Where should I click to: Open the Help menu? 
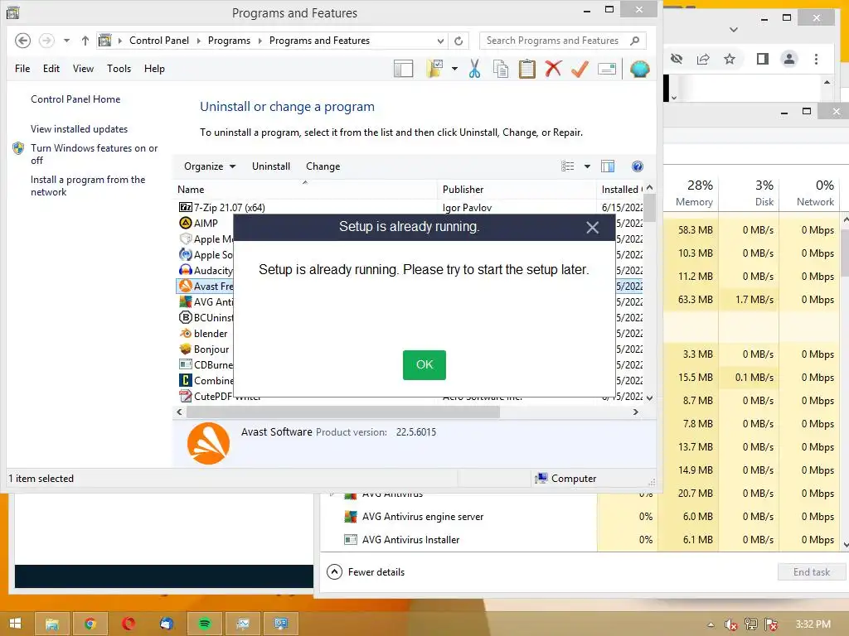154,69
